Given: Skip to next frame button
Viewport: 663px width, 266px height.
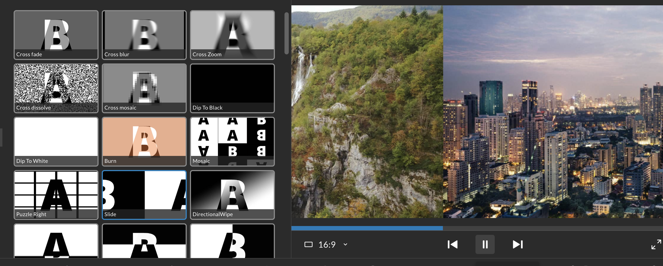Looking at the screenshot, I should click(x=518, y=244).
